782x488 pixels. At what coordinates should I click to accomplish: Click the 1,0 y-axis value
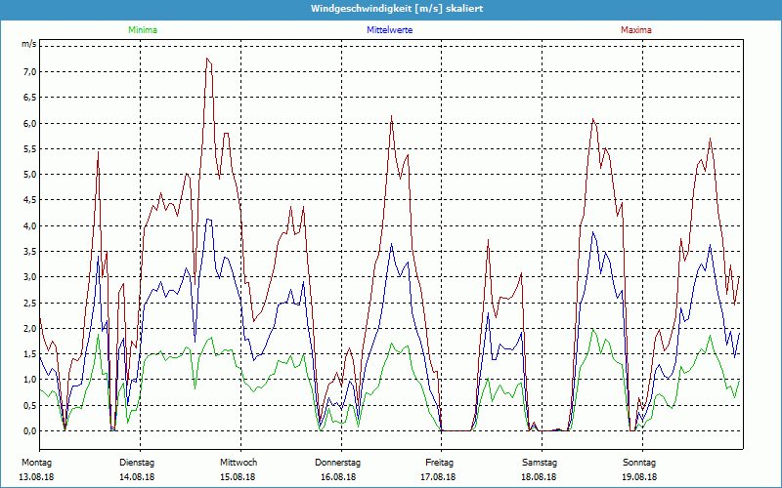click(29, 380)
